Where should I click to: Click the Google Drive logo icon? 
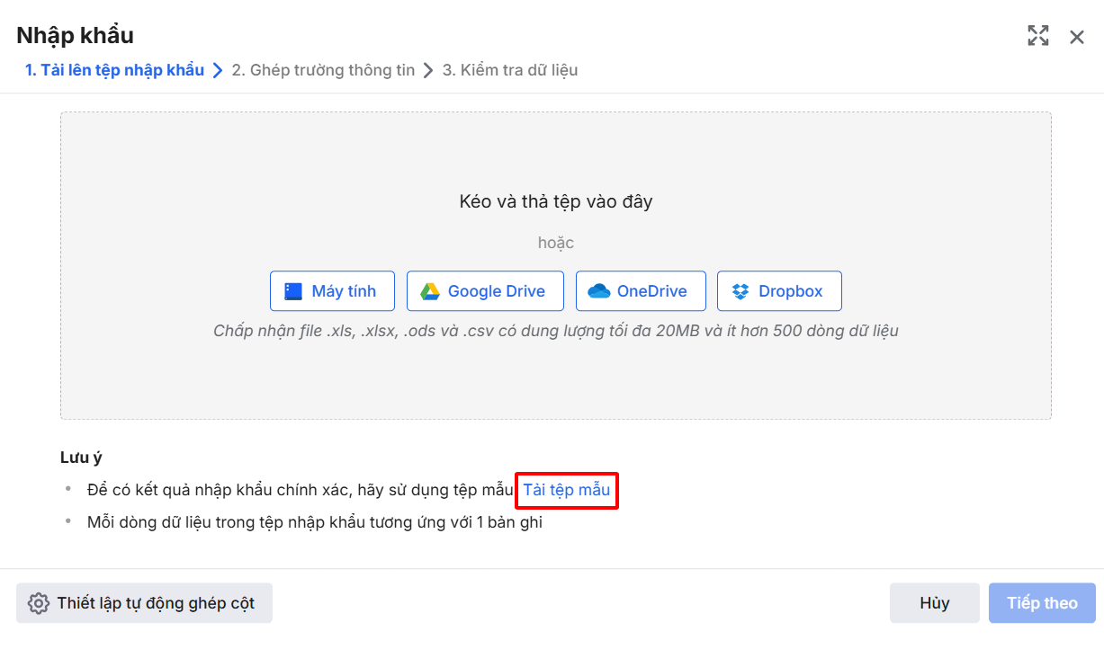(429, 291)
